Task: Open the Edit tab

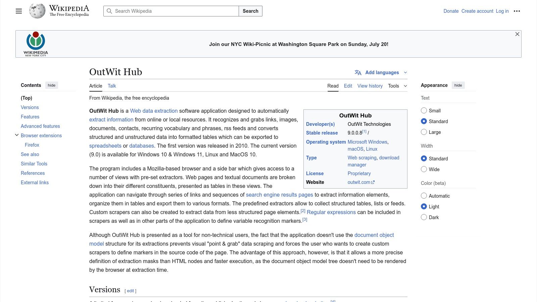Action: 348,86
